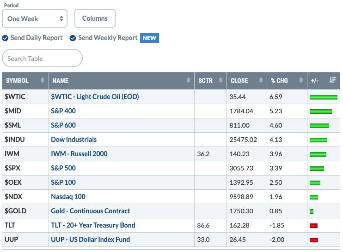
Task: Click the close value 25475.02
Action: pyautogui.click(x=243, y=140)
